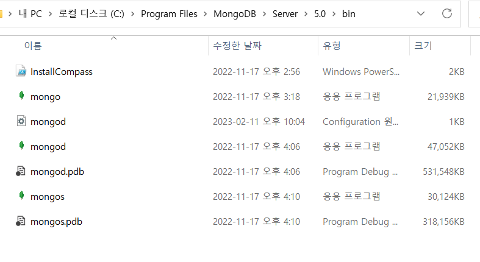Go to 로컬 디스크 (C:) in the address bar
Viewport: 480px width, 262px height.
(91, 14)
